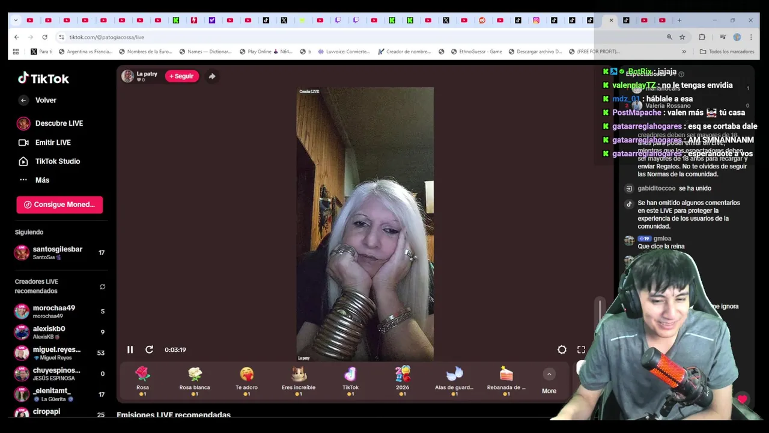Open a new browser tab
This screenshot has height=433, width=769.
tap(679, 20)
